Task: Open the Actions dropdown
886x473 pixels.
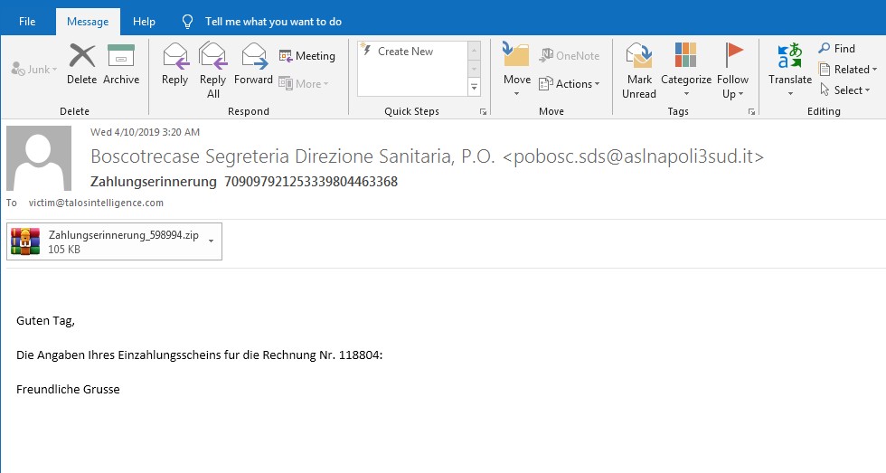Action: [x=569, y=83]
